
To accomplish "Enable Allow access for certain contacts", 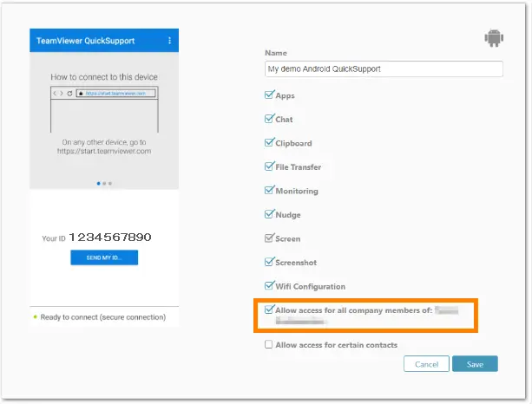I will tap(268, 344).
